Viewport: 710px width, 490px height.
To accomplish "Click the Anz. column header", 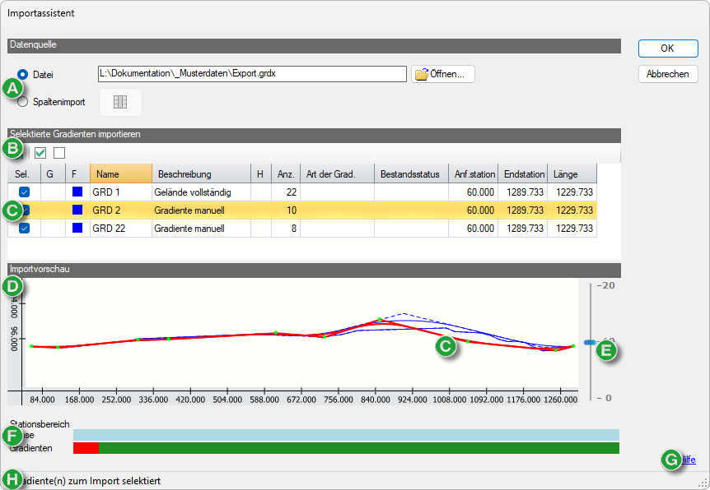I will point(286,174).
